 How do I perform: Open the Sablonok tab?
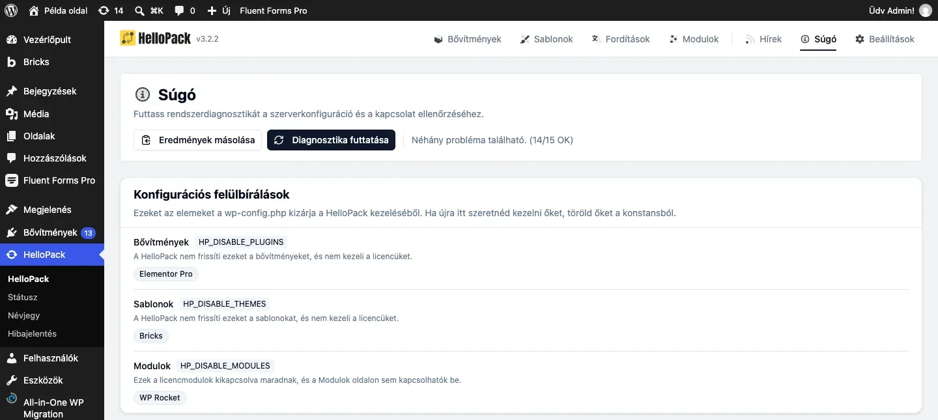[547, 39]
